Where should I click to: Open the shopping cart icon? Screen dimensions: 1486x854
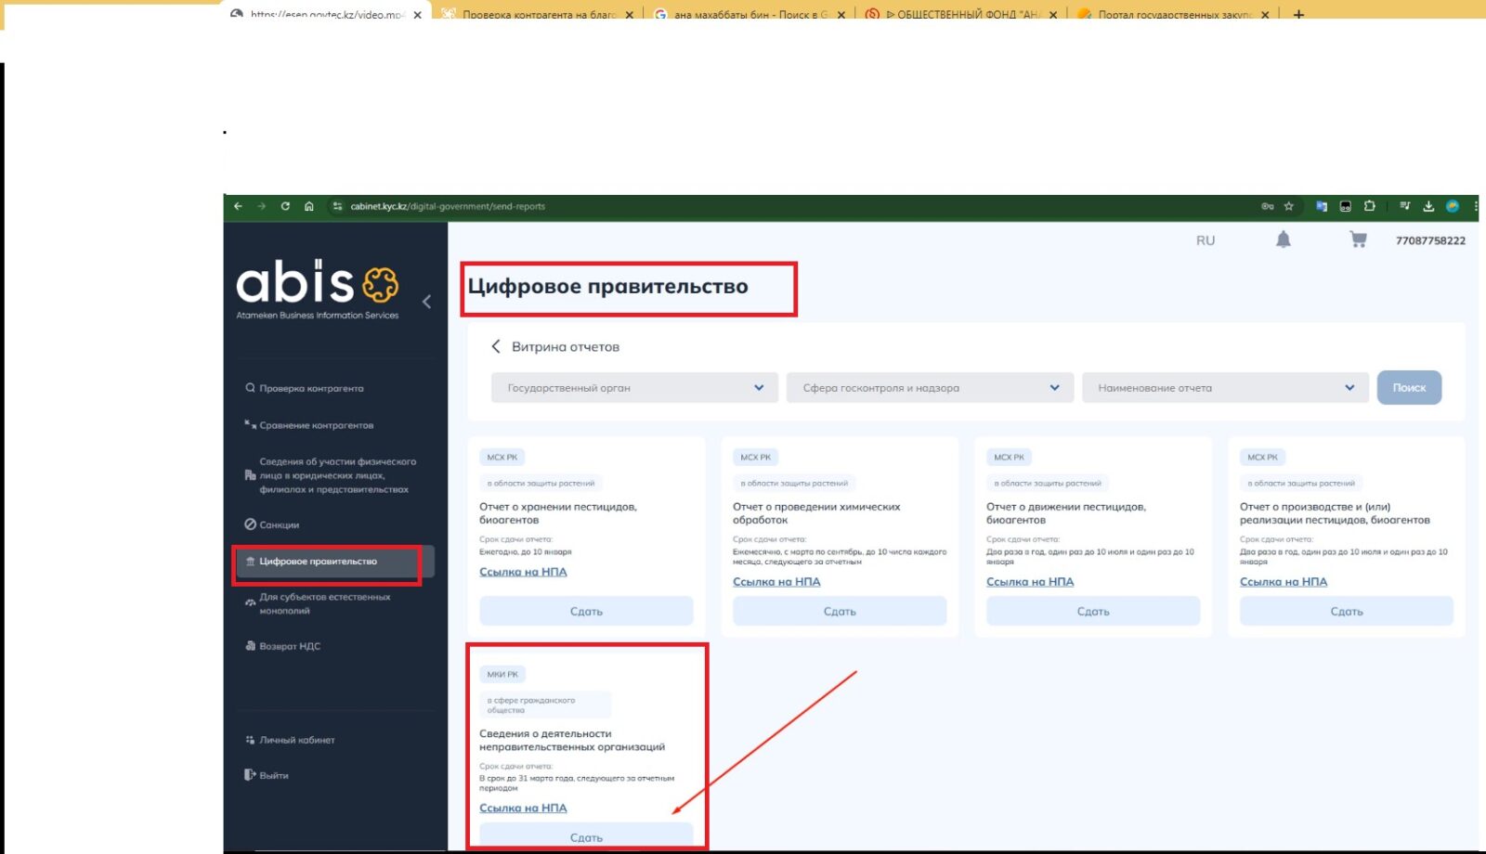(x=1358, y=240)
